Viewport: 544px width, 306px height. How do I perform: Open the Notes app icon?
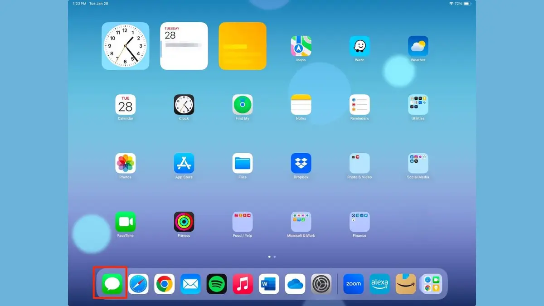(301, 105)
